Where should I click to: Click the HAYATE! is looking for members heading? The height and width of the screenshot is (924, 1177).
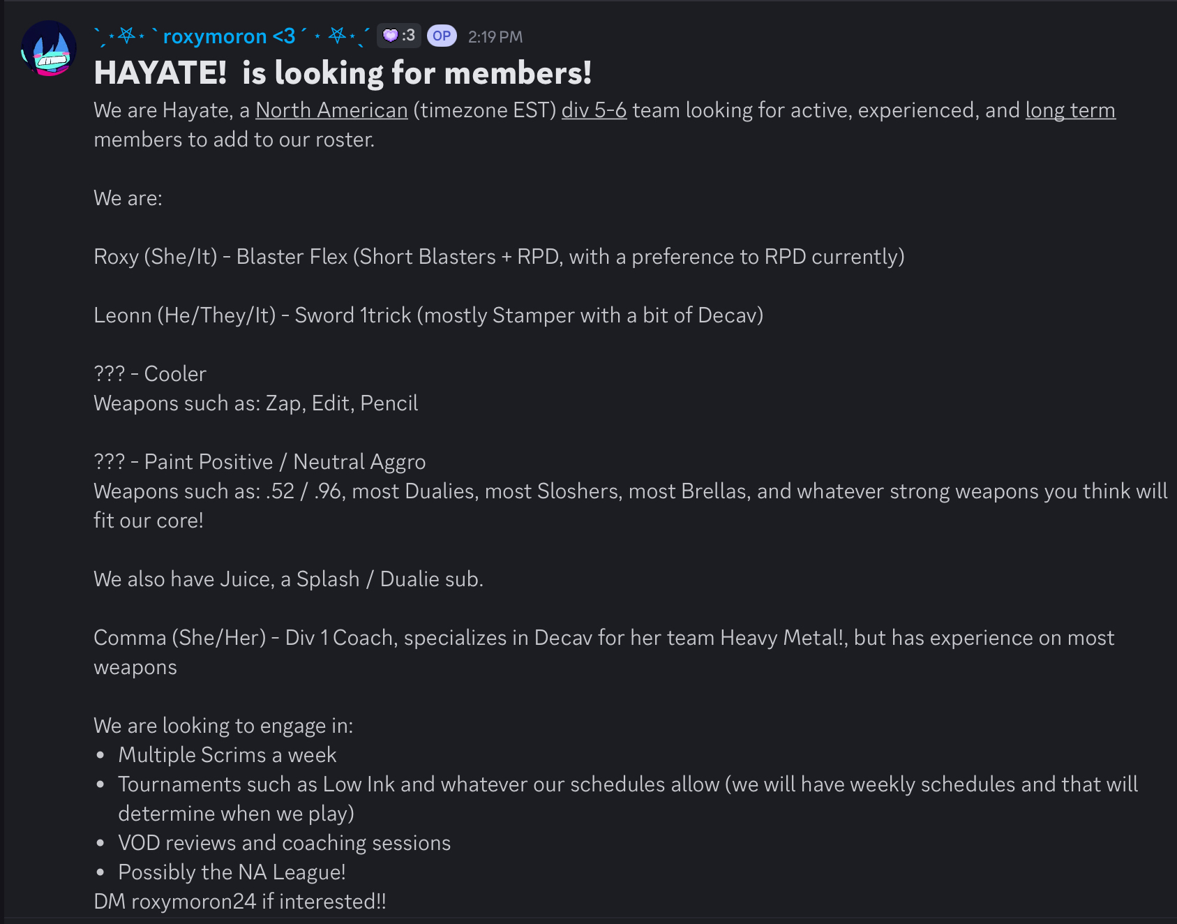tap(343, 73)
